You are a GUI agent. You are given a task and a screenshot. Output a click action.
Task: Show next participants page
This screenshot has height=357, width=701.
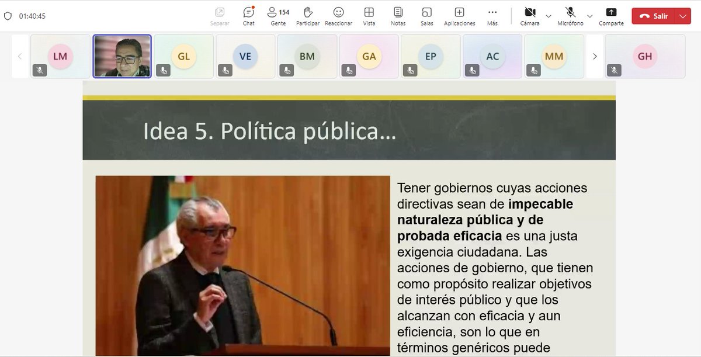point(595,56)
